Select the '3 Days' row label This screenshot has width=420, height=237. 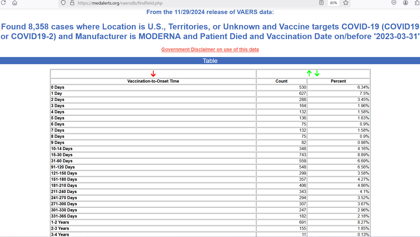58,106
